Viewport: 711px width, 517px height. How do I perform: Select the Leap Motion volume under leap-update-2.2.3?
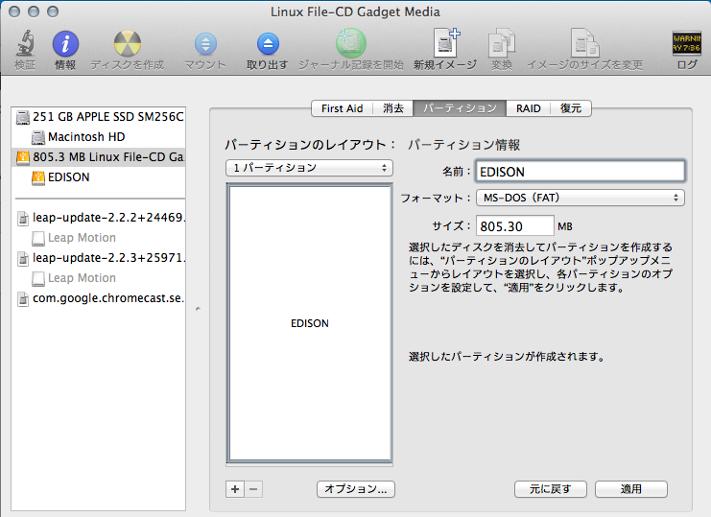[99, 278]
